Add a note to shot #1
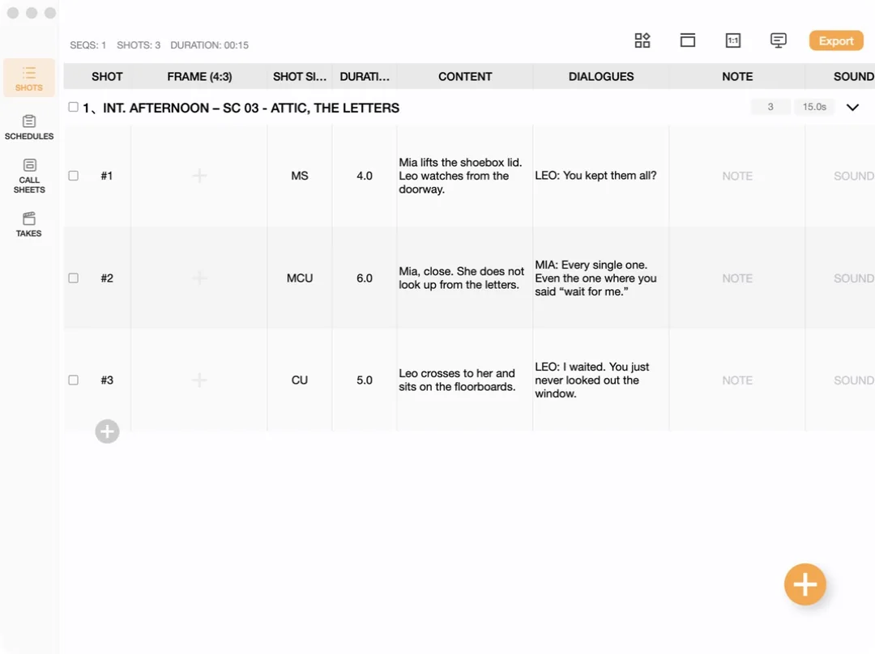 click(x=737, y=176)
